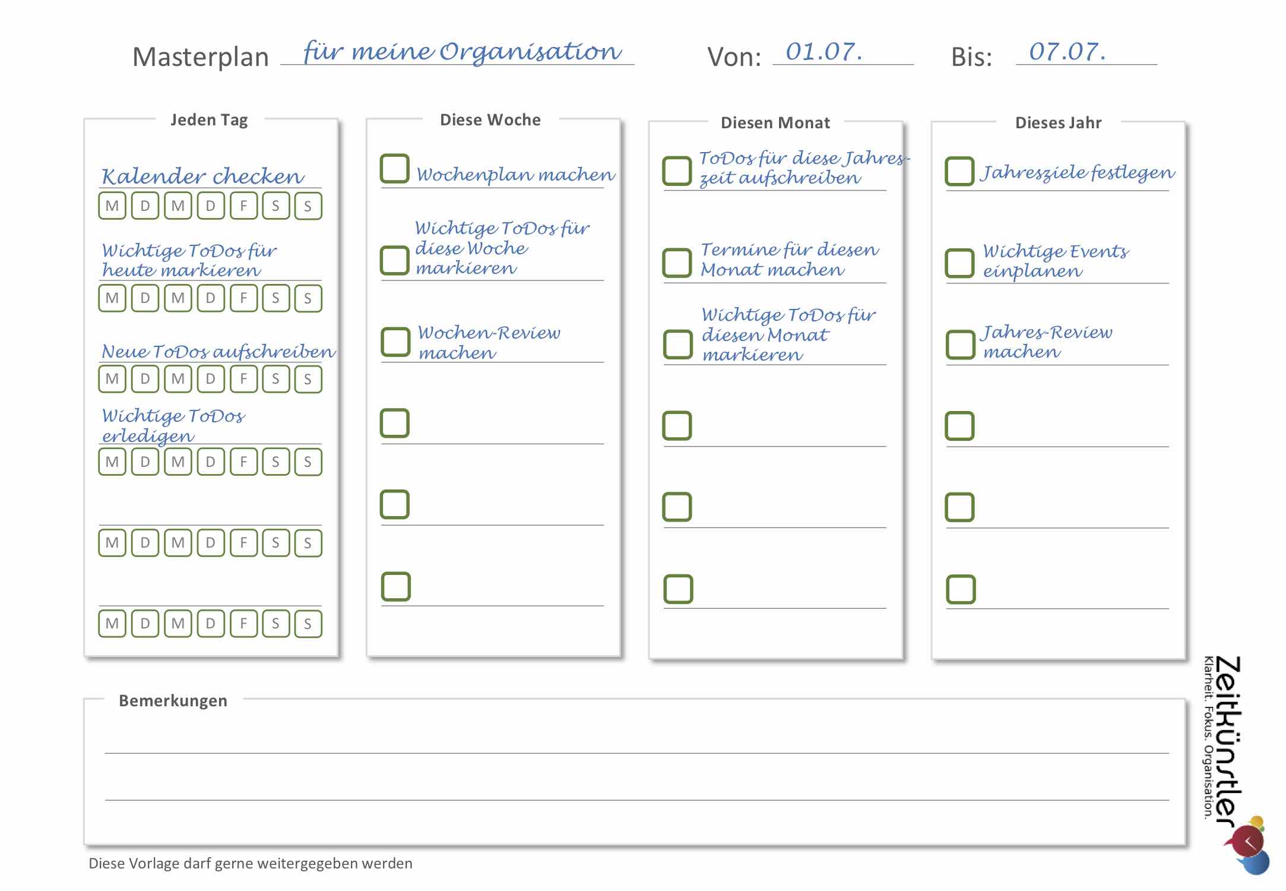Tick 'Wichtige Events einplanen' checkbox
This screenshot has height=891, width=1286.
(959, 263)
